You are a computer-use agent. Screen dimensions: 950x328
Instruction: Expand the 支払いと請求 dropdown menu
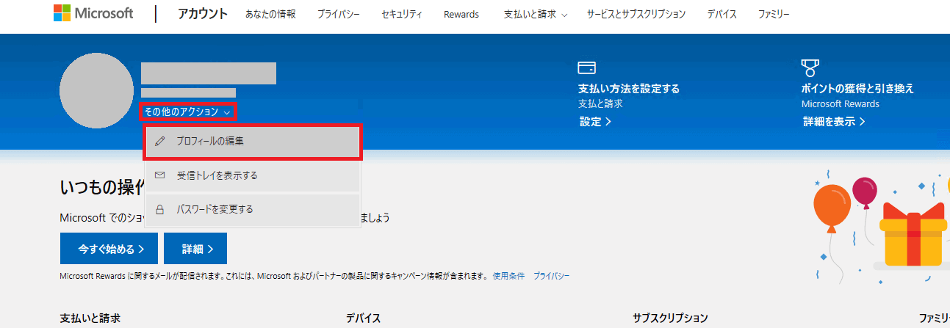(536, 15)
